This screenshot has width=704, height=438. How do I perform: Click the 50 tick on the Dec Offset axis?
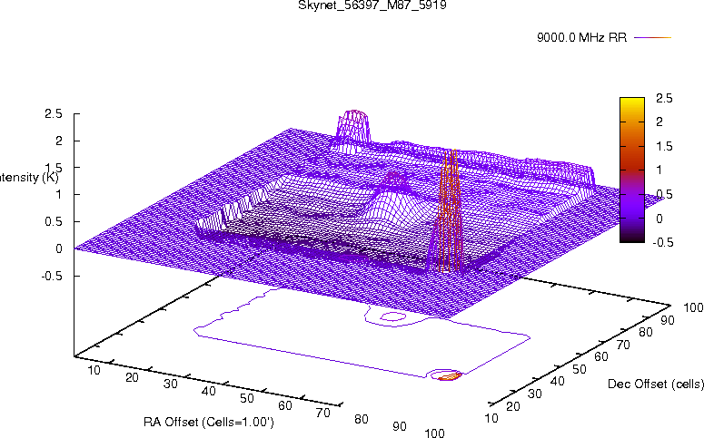[580, 369]
